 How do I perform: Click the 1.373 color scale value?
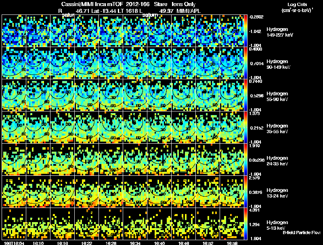[254, 113]
